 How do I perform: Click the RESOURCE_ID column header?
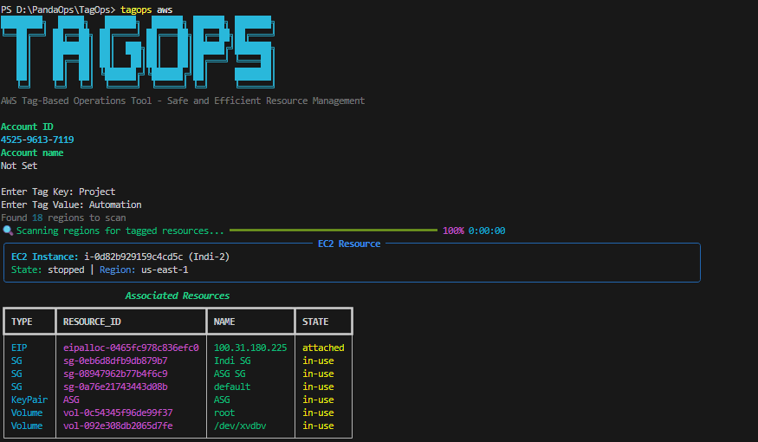point(93,322)
